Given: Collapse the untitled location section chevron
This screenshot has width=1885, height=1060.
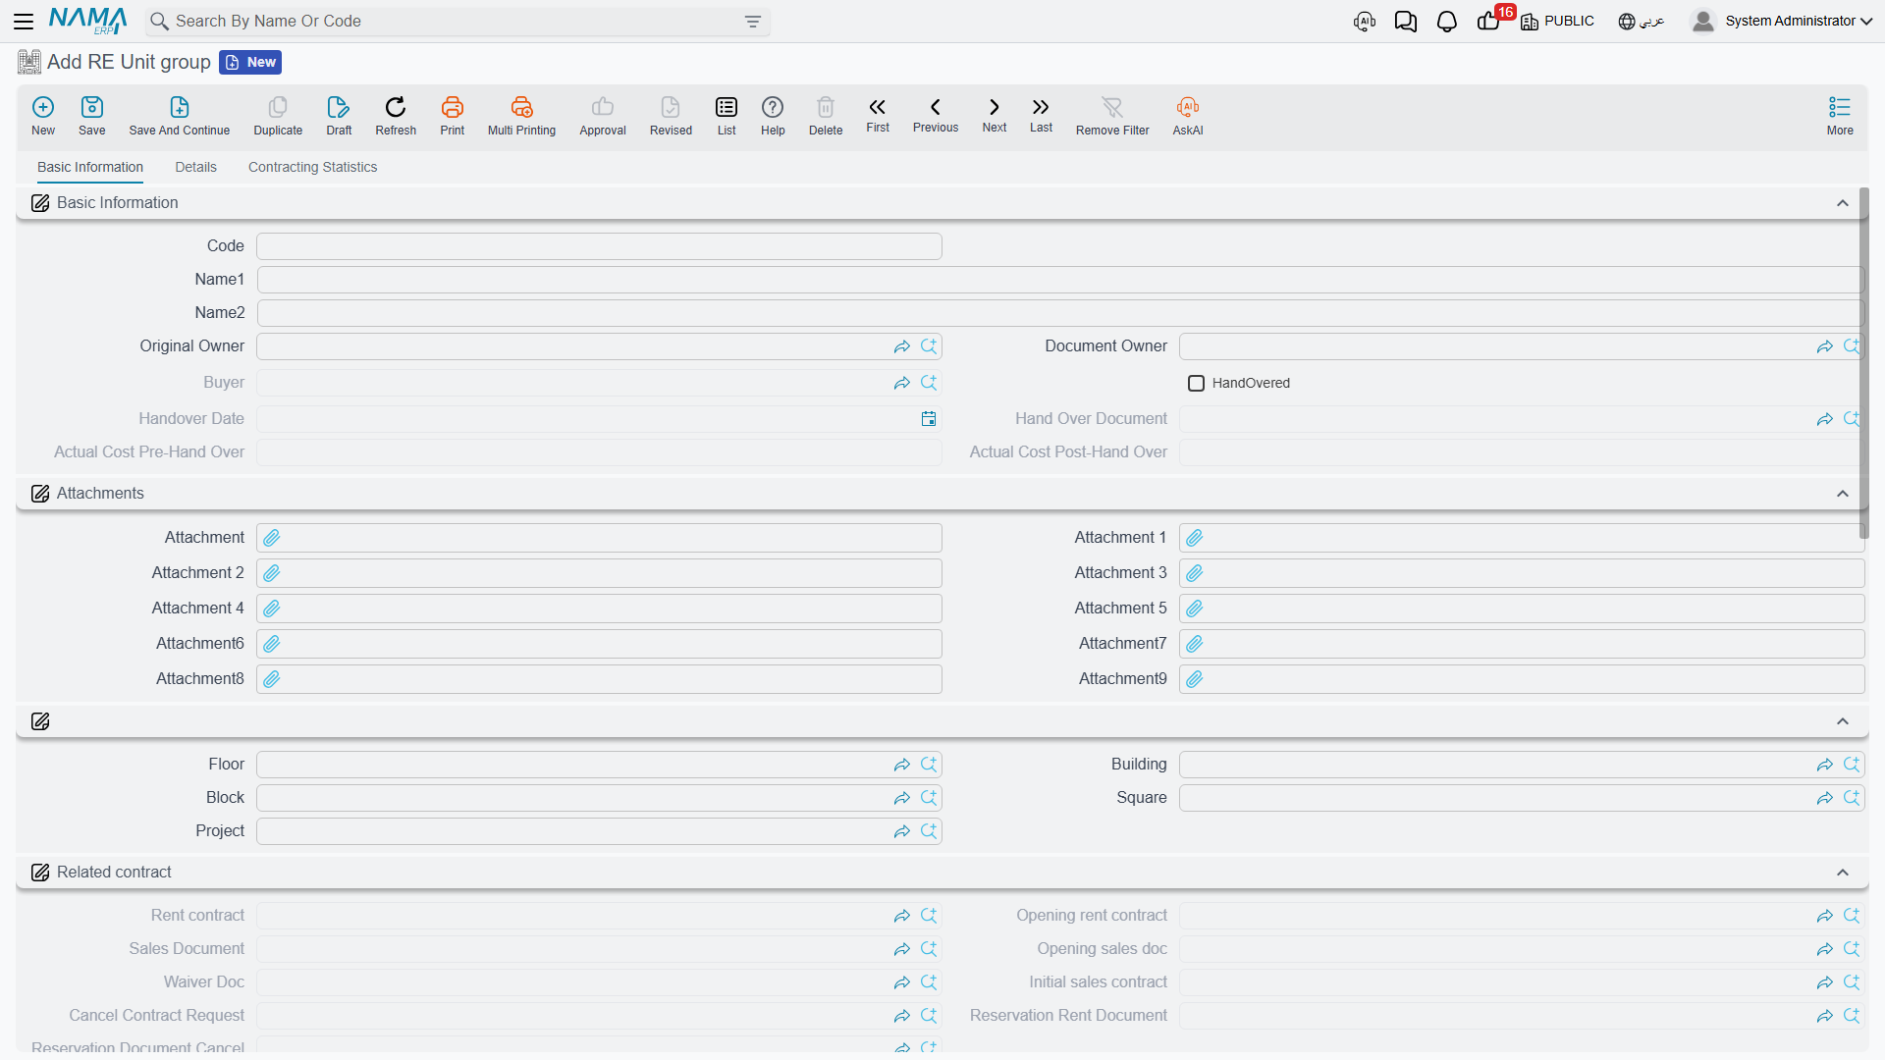Looking at the screenshot, I should 1843,721.
